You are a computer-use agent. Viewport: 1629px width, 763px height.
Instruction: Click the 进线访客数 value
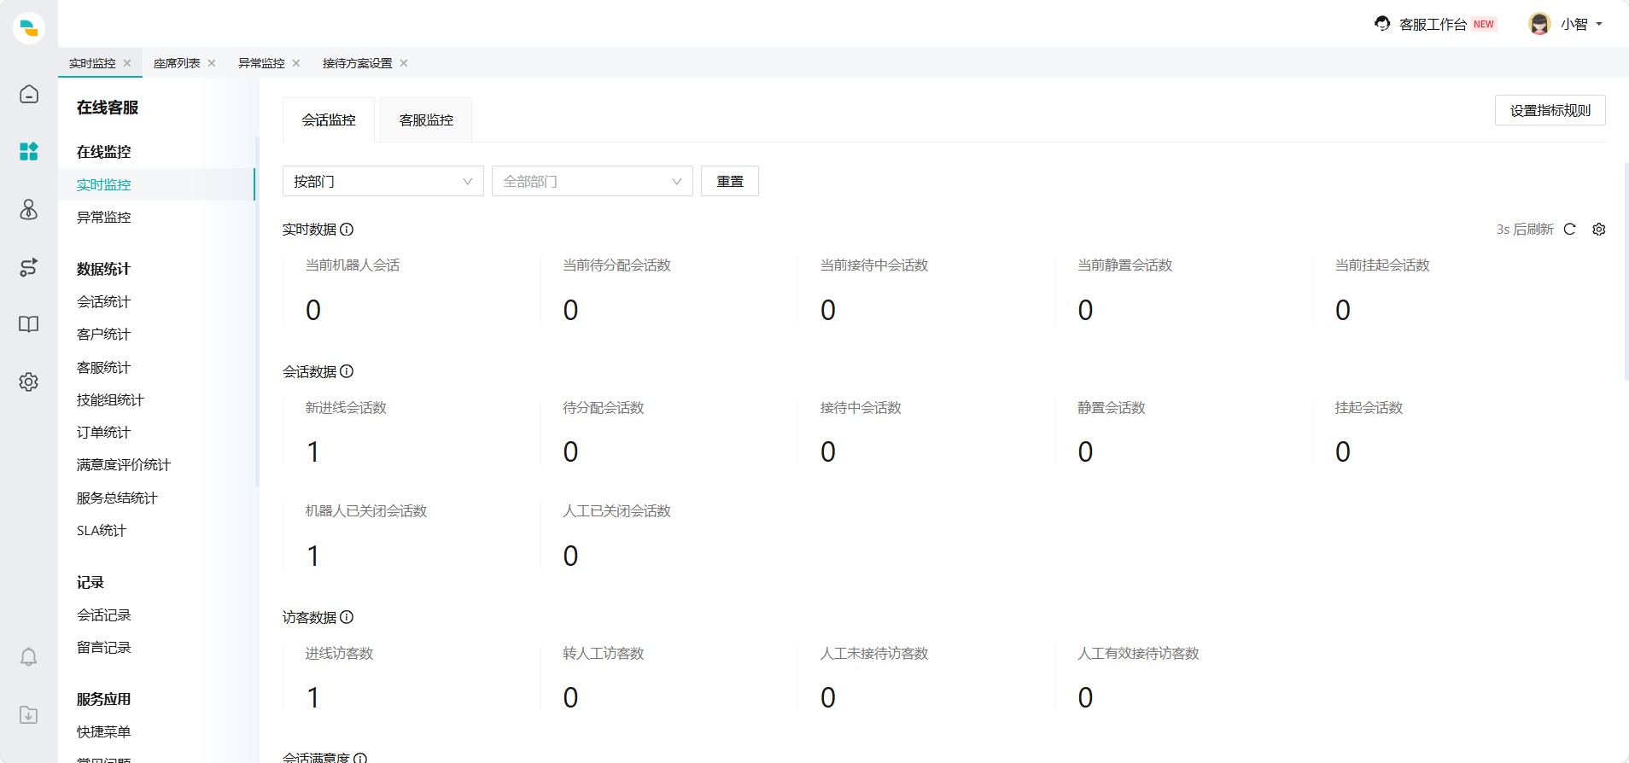pyautogui.click(x=313, y=697)
